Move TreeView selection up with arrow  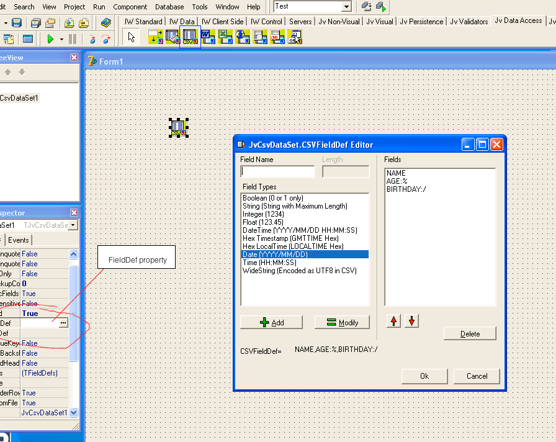pos(7,73)
